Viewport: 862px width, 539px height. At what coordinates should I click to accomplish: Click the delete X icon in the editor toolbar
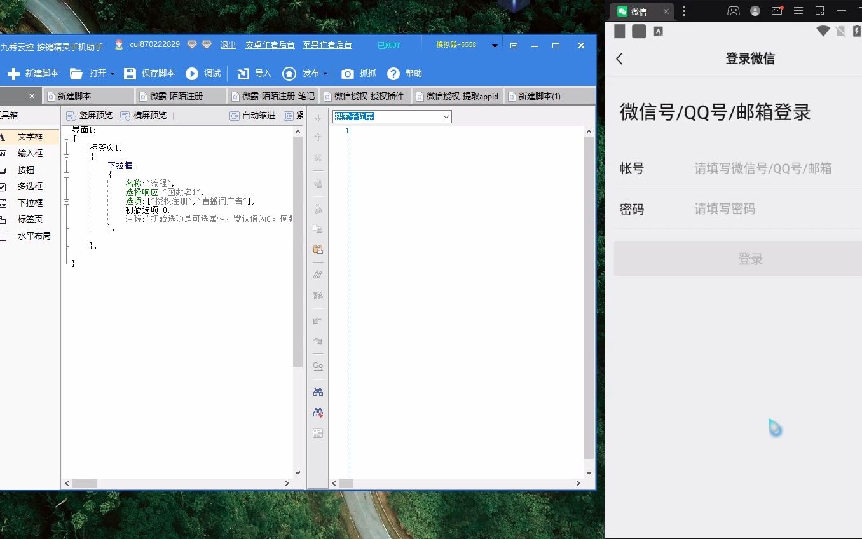pos(318,158)
